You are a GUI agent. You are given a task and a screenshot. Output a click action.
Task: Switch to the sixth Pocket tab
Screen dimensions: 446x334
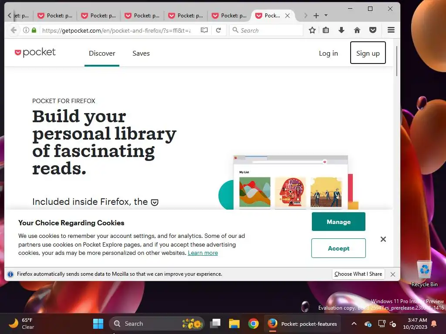[229, 16]
